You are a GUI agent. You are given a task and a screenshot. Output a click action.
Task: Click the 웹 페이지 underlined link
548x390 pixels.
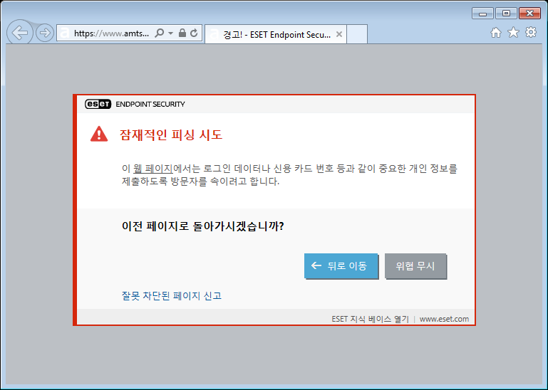(152, 169)
